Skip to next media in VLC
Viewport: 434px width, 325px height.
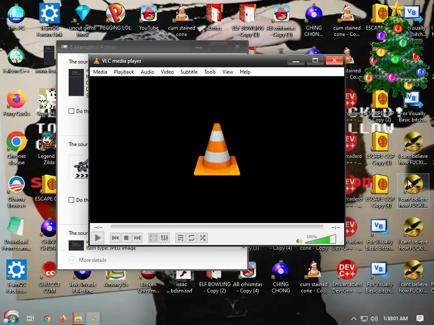[137, 238]
